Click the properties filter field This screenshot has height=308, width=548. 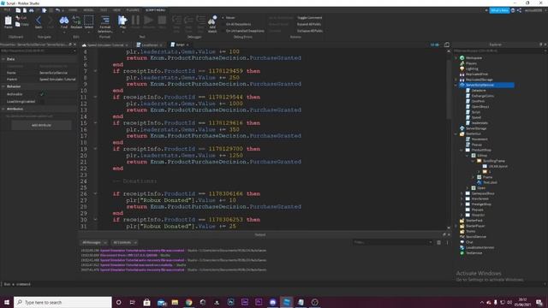pyautogui.click(x=38, y=51)
